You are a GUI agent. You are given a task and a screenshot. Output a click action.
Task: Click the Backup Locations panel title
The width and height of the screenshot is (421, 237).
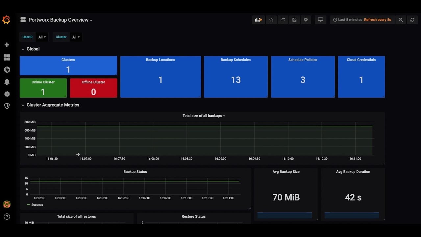click(x=161, y=60)
